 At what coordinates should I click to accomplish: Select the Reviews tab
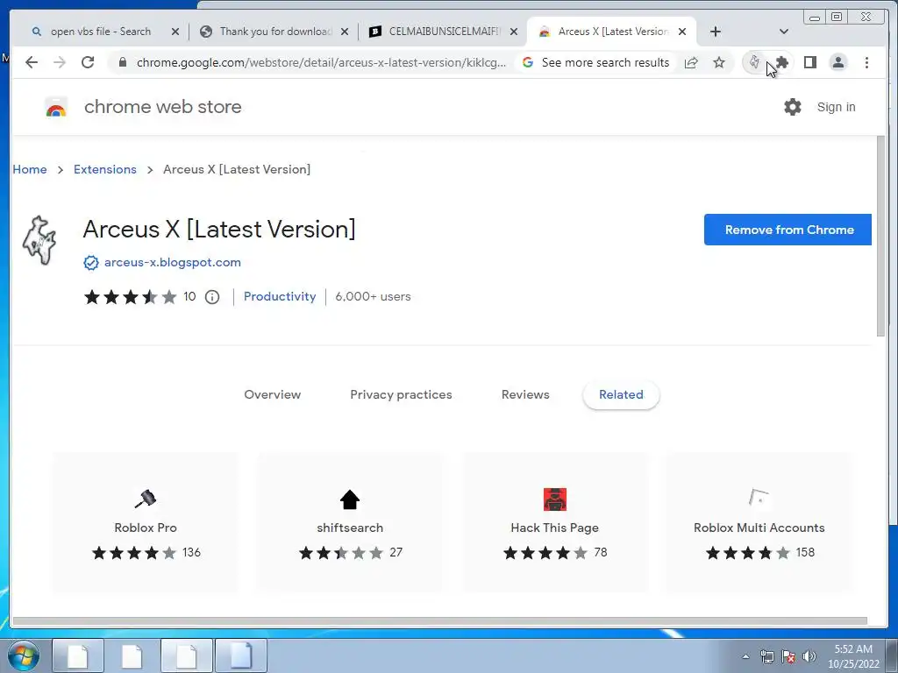coord(525,395)
